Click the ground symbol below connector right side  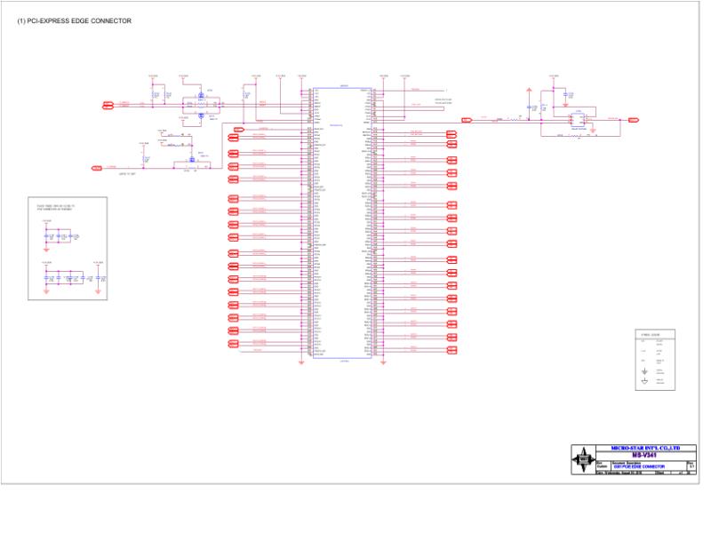pyautogui.click(x=383, y=362)
